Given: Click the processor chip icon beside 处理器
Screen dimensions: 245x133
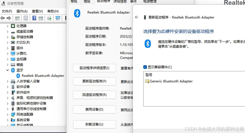Looking at the screenshot, I should coord(13,26).
